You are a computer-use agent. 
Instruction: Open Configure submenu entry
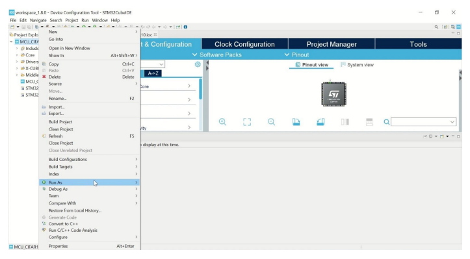click(x=90, y=237)
